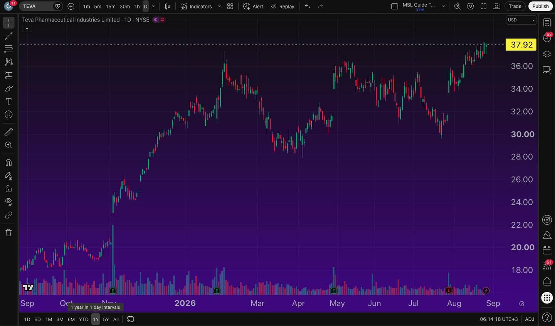The image size is (555, 326).
Task: Open the calendar panel
Action: 547,250
